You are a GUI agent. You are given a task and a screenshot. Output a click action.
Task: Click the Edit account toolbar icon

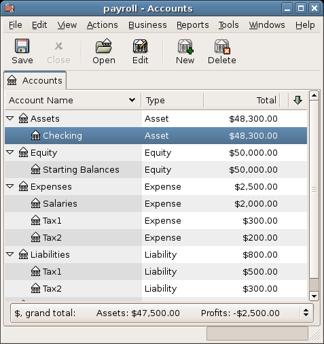141,46
